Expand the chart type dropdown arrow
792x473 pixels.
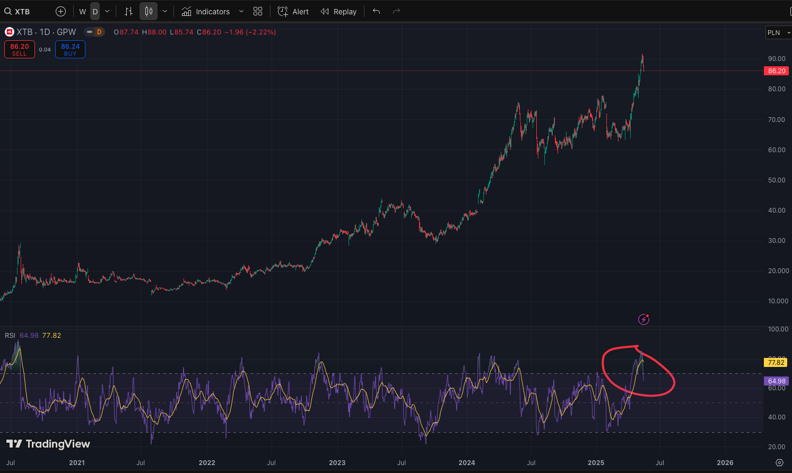pyautogui.click(x=165, y=11)
